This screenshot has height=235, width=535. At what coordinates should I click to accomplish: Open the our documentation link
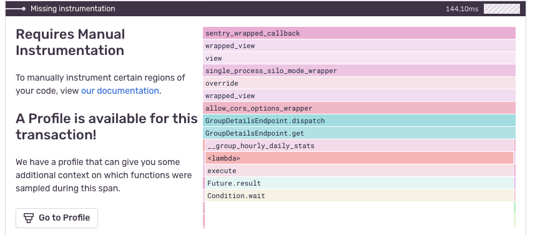click(120, 91)
